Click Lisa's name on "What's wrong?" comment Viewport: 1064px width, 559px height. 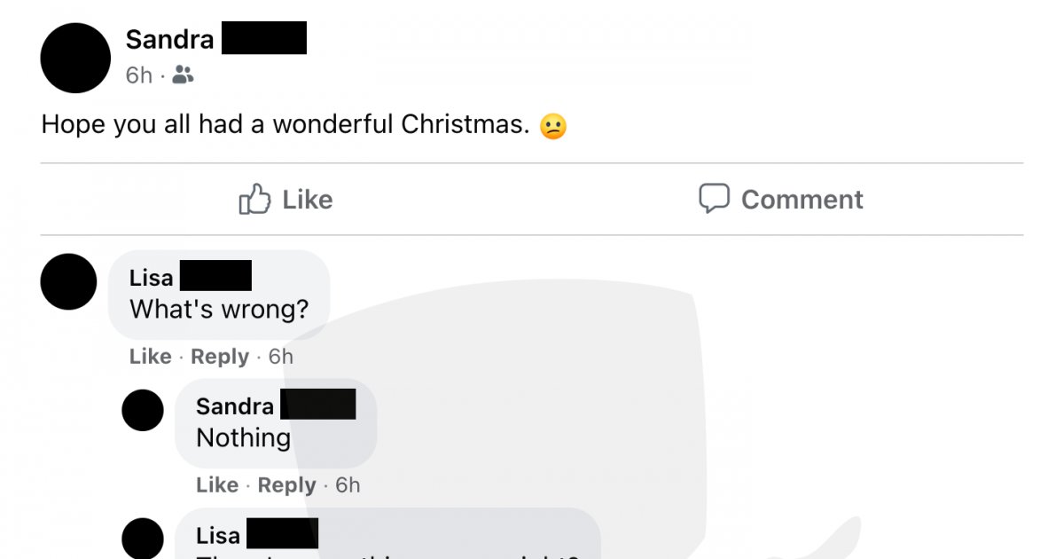point(152,277)
